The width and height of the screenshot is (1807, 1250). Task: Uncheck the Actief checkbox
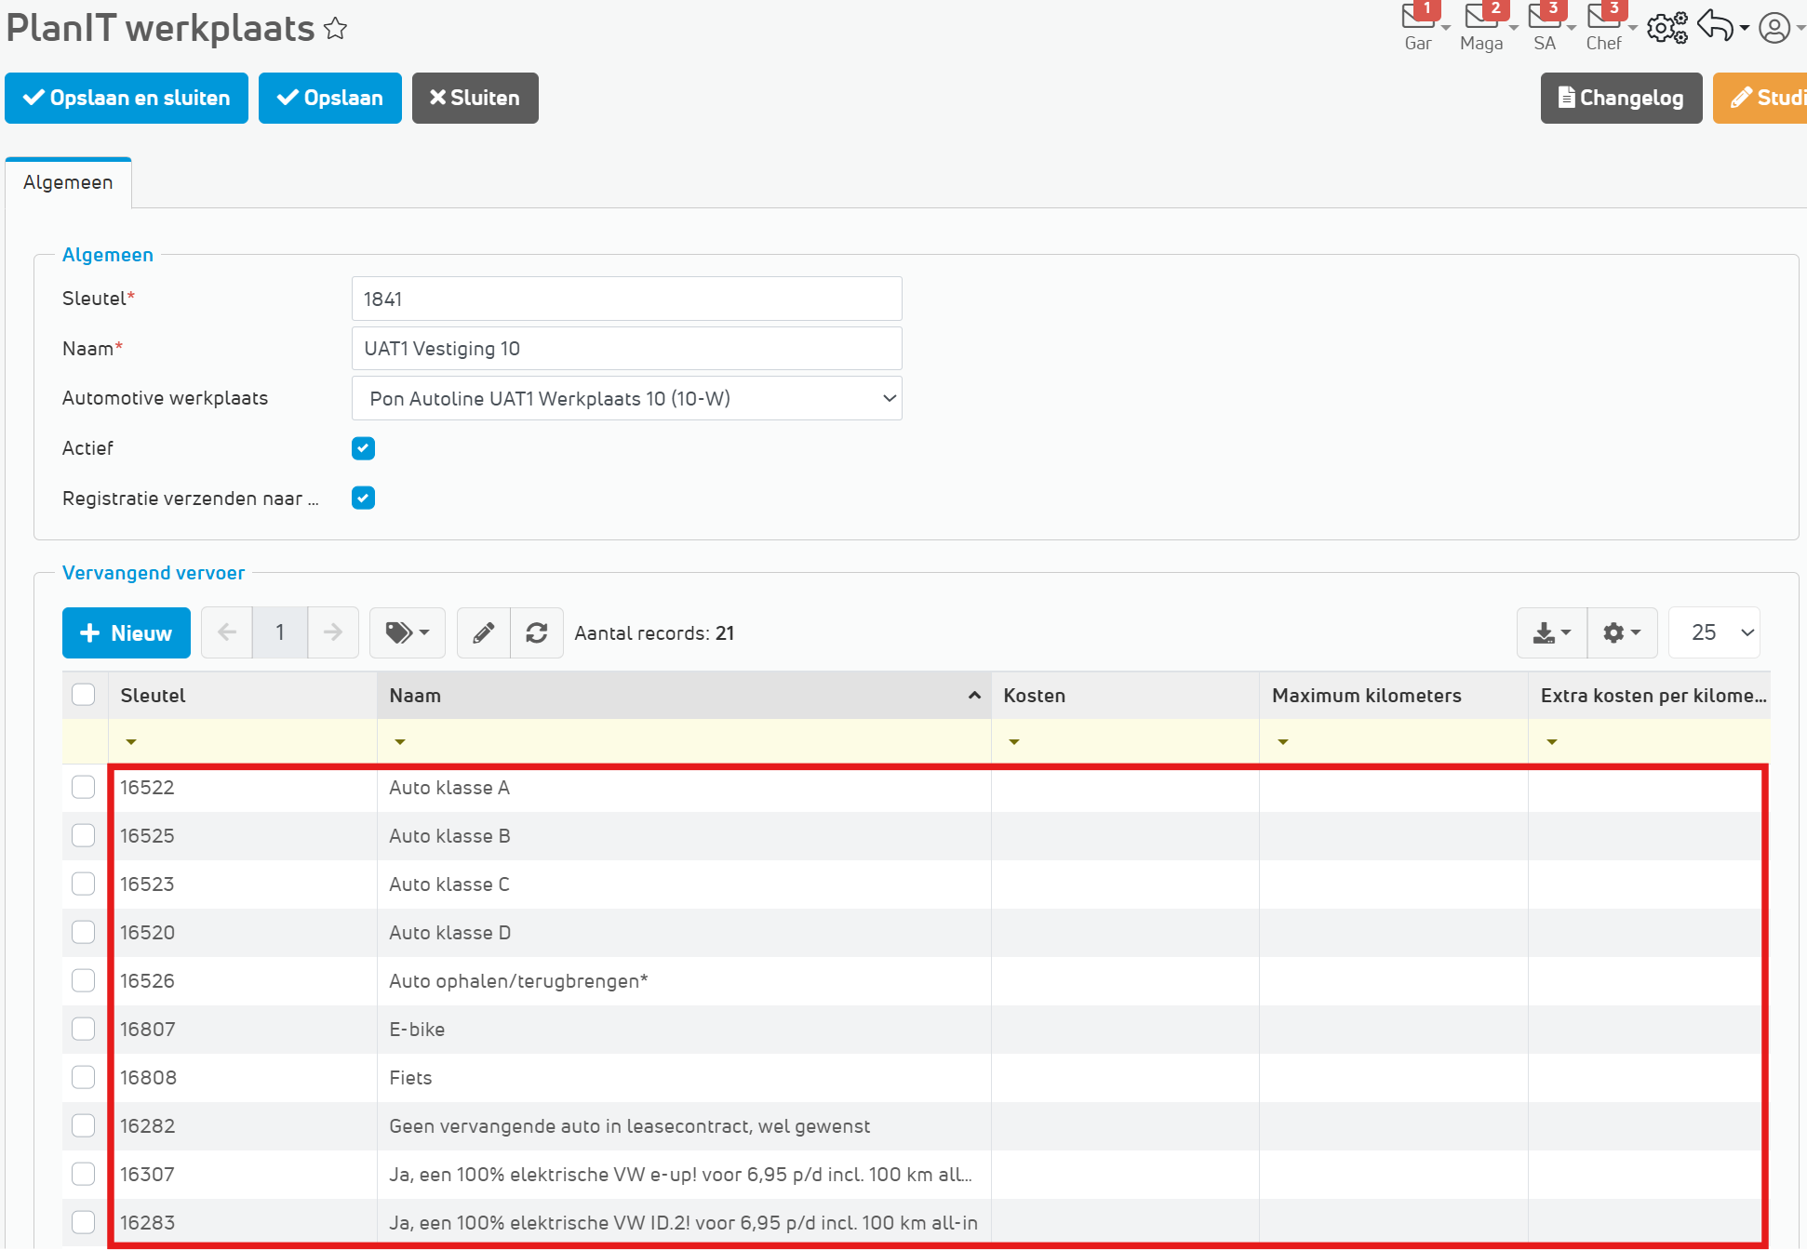coord(363,448)
